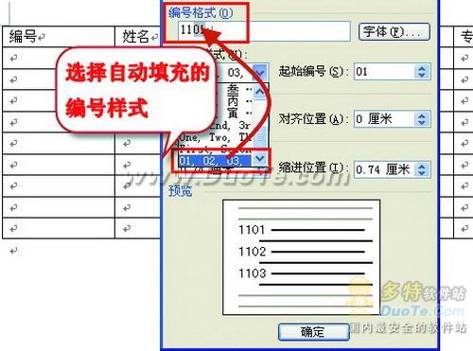Decrease the 对齐位置 alignment value

tap(422, 123)
